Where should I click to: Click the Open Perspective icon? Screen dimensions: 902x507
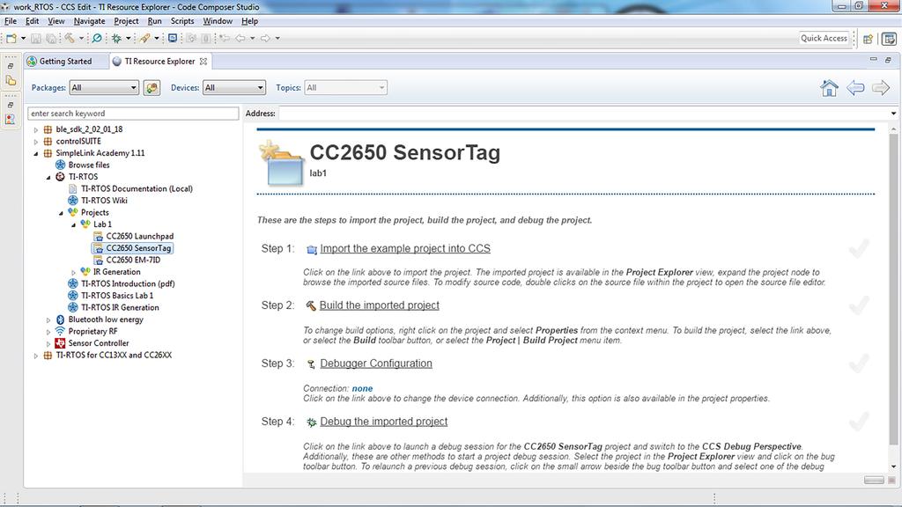(868, 39)
